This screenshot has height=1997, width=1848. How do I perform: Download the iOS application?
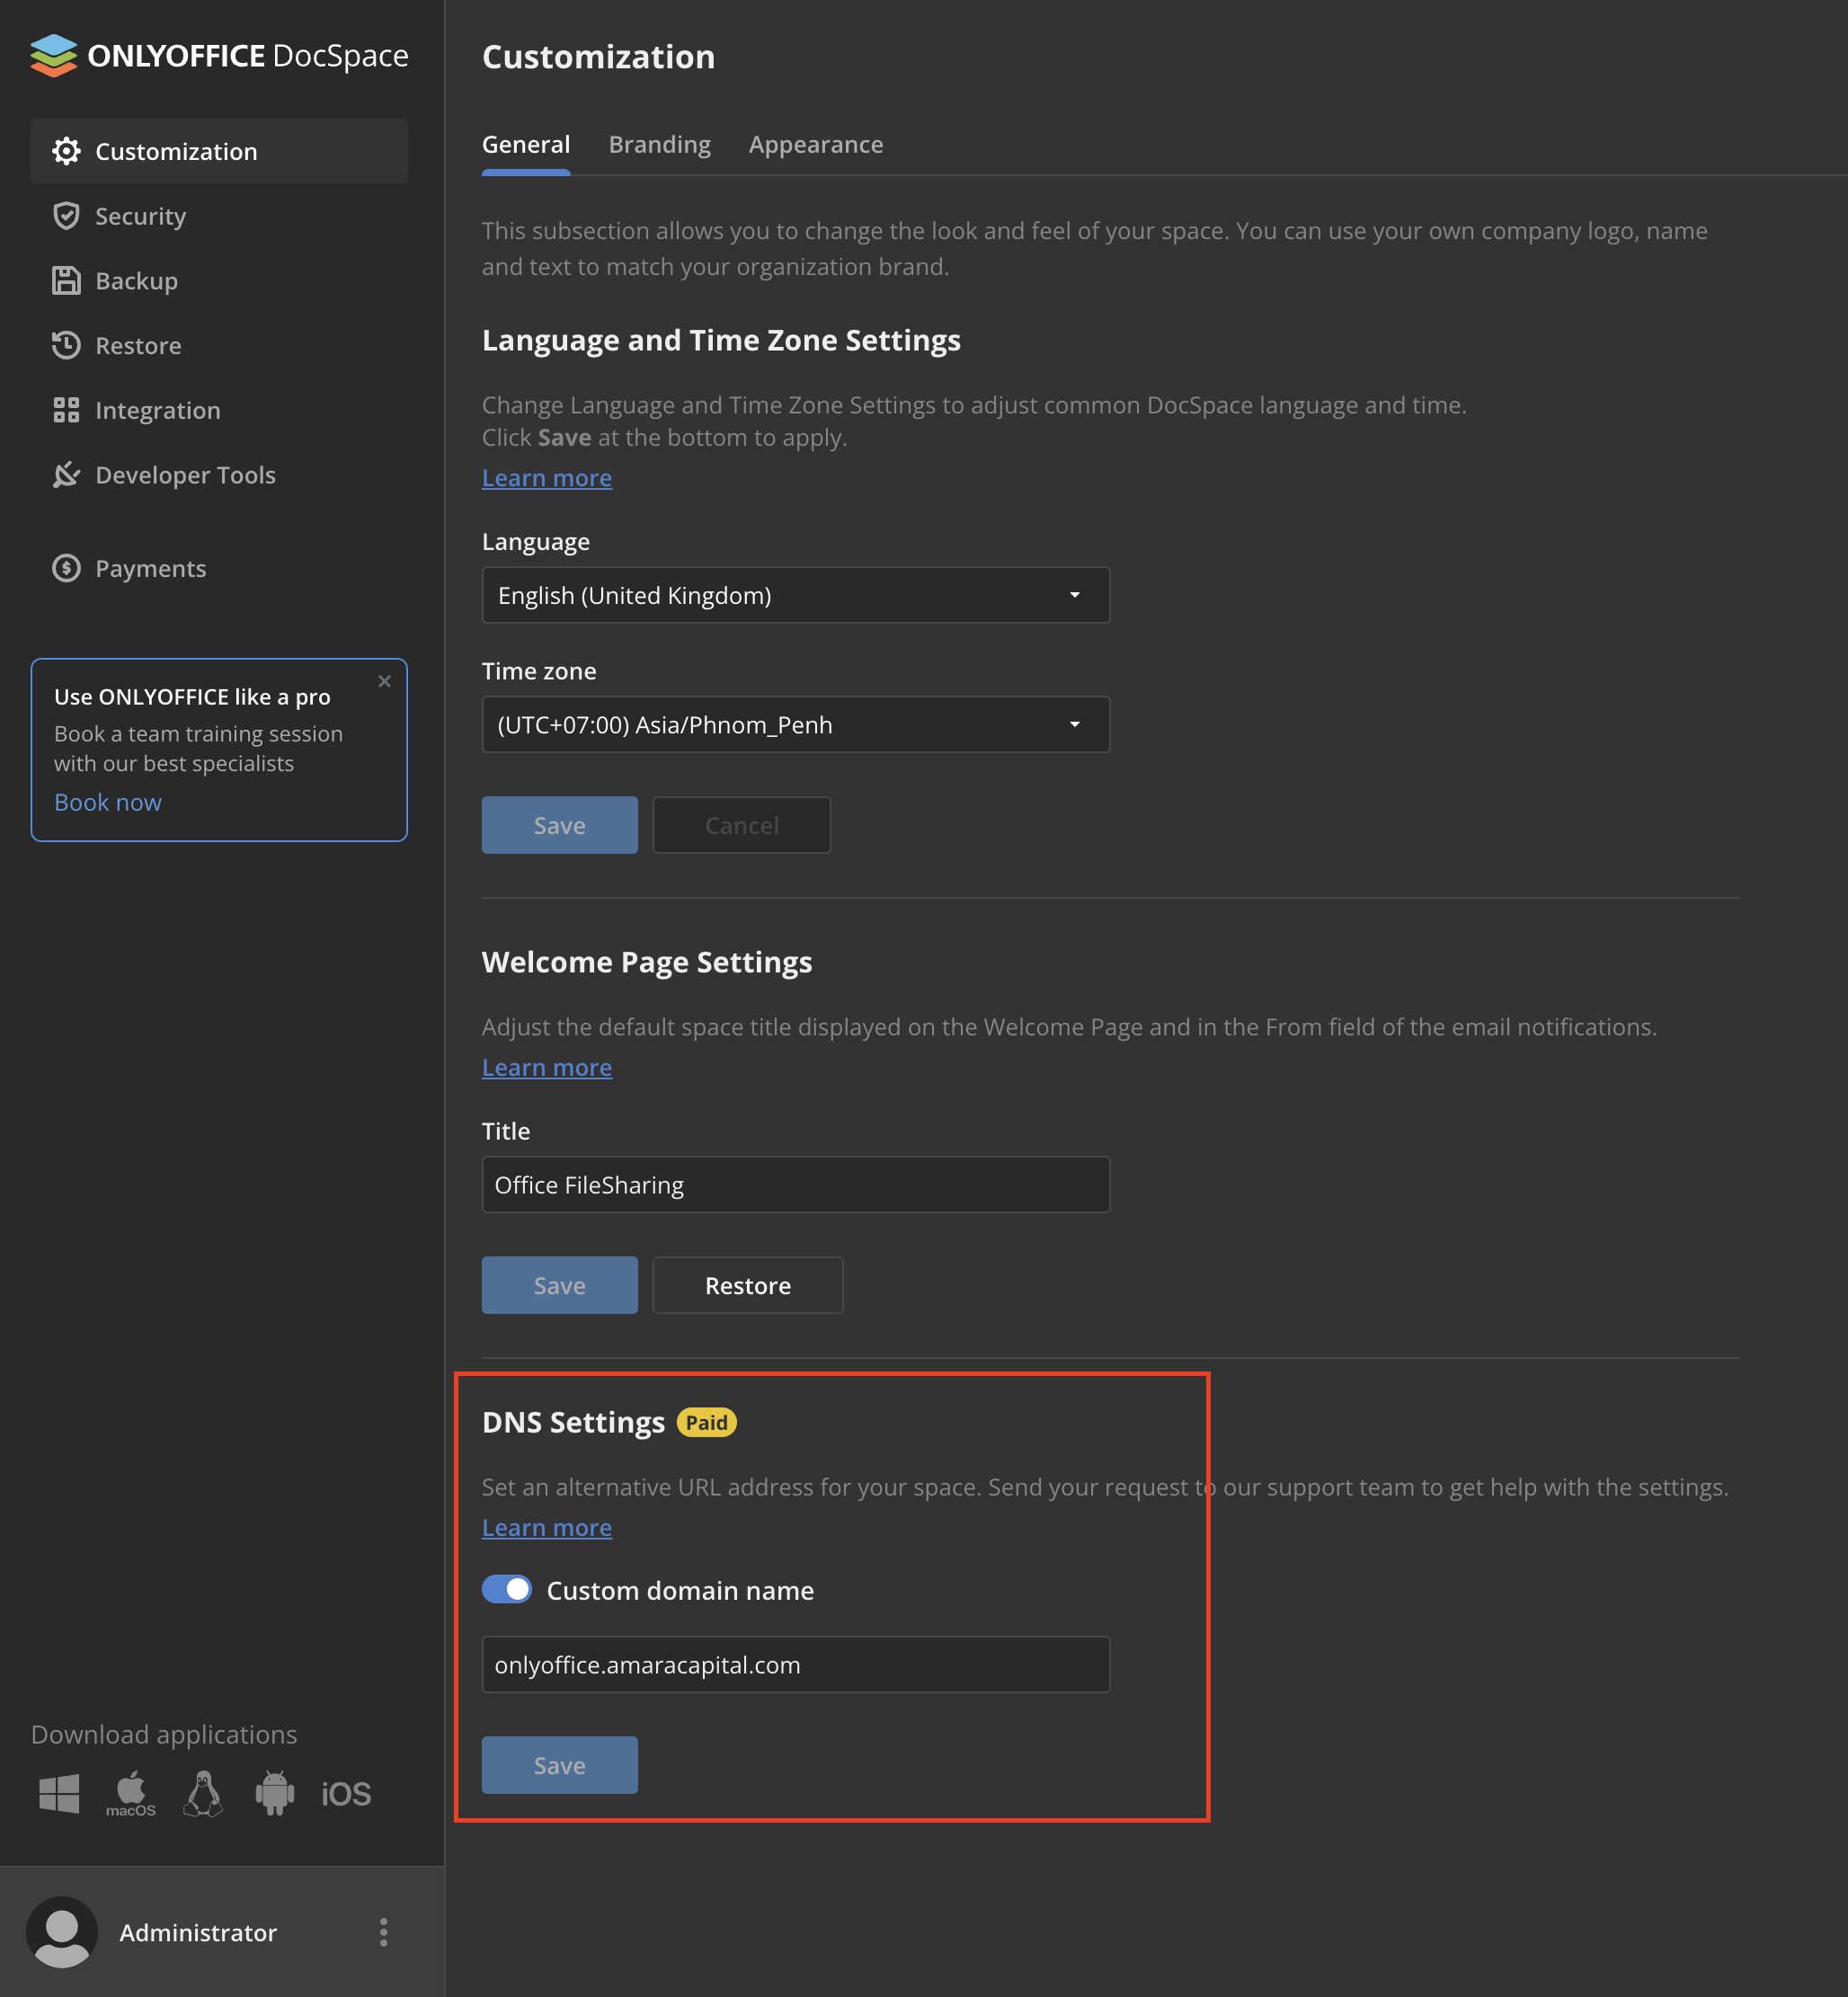pos(346,1794)
